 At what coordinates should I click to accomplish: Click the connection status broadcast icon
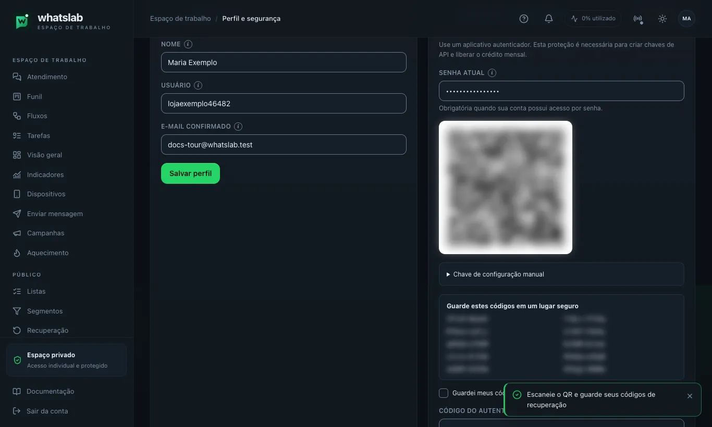[637, 19]
